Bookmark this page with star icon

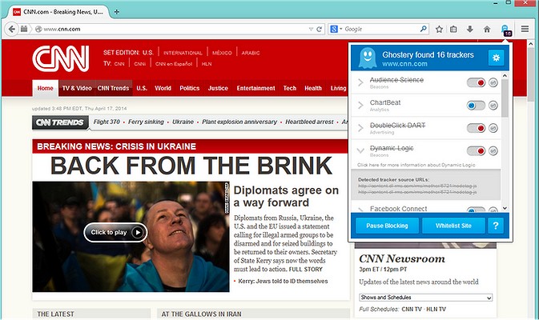pyautogui.click(x=439, y=29)
